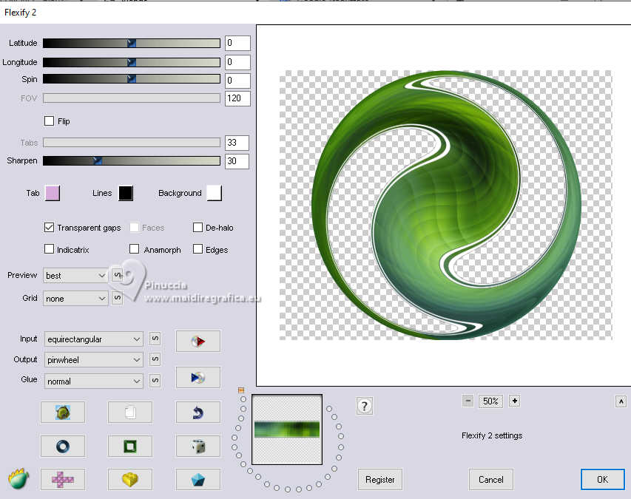Open the Background color swatch
Screen dimensions: 631x499
pyautogui.click(x=214, y=193)
